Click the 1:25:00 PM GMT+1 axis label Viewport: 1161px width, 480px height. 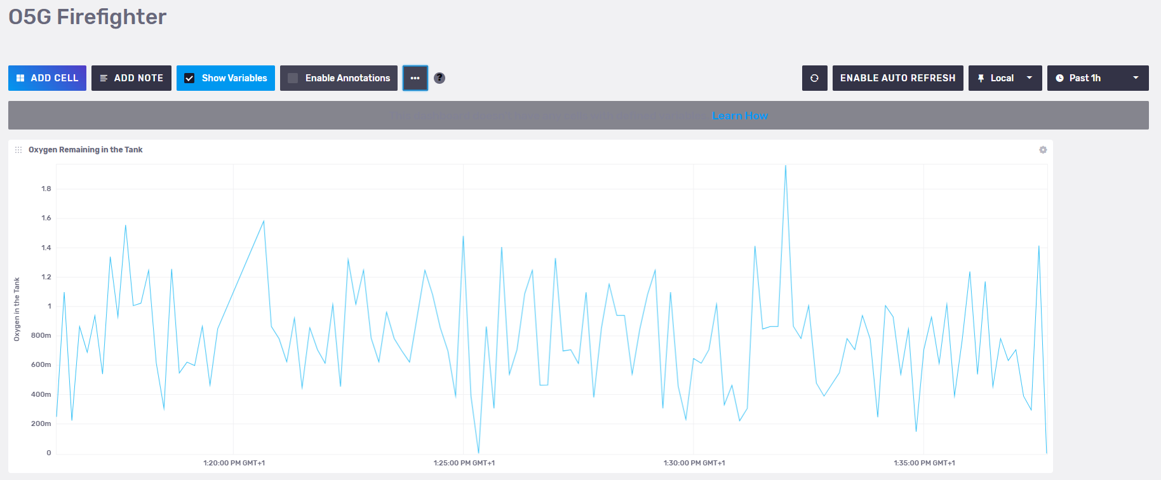464,463
